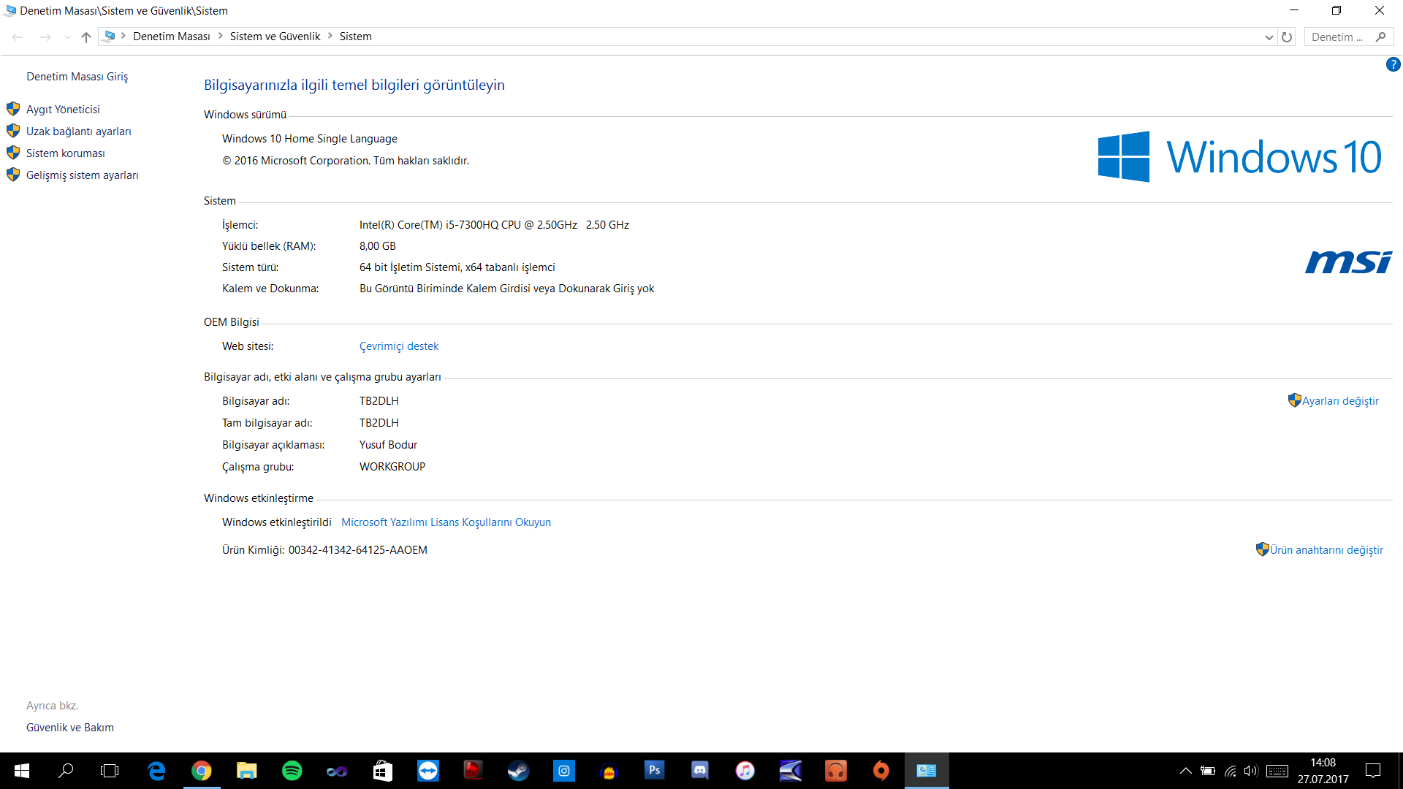Screen dimensions: 1403x789
Task: Click 'Ayarları değiştir' link
Action: 1339,401
